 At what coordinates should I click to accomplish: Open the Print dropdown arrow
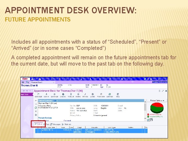(x=157, y=79)
